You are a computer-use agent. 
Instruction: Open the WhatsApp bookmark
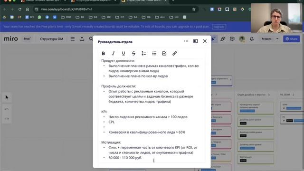39,17
